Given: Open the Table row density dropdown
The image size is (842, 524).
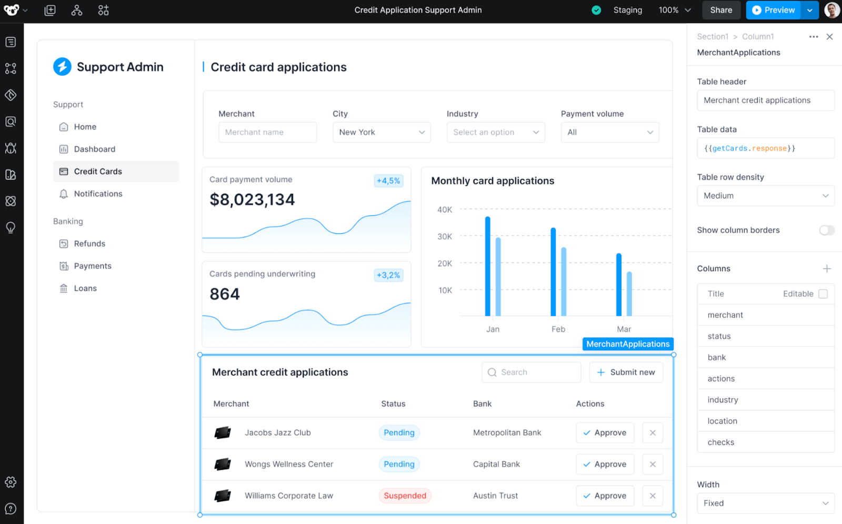Looking at the screenshot, I should (x=765, y=195).
